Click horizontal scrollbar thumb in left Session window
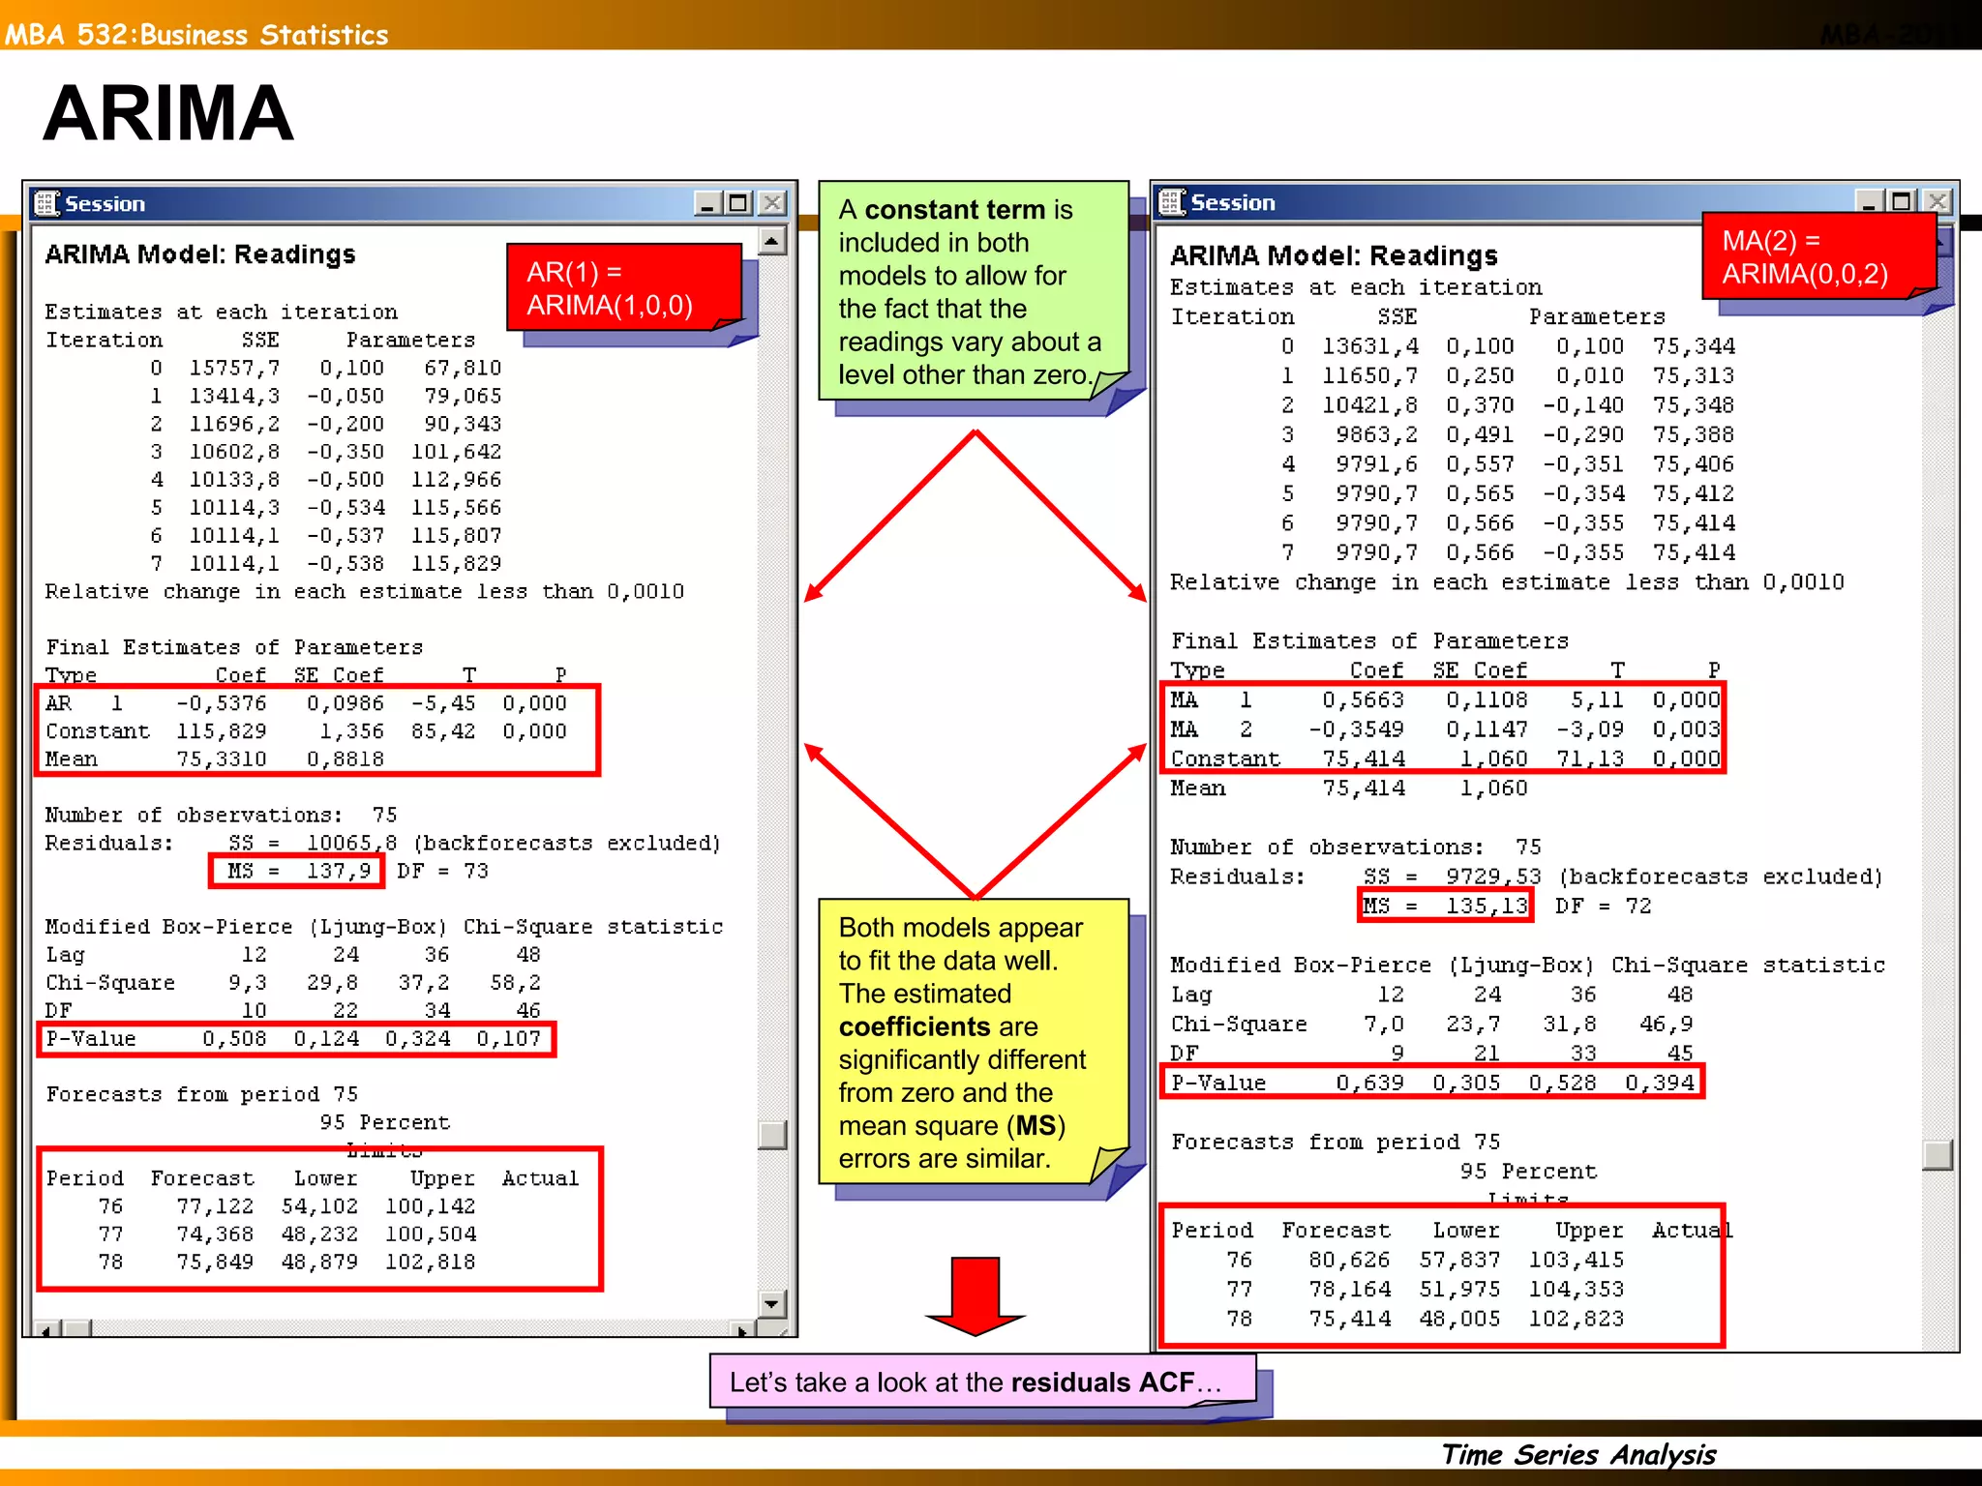The height and width of the screenshot is (1486, 1982). (77, 1330)
